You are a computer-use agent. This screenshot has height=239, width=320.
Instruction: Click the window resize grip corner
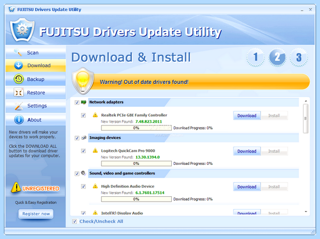[313, 232]
